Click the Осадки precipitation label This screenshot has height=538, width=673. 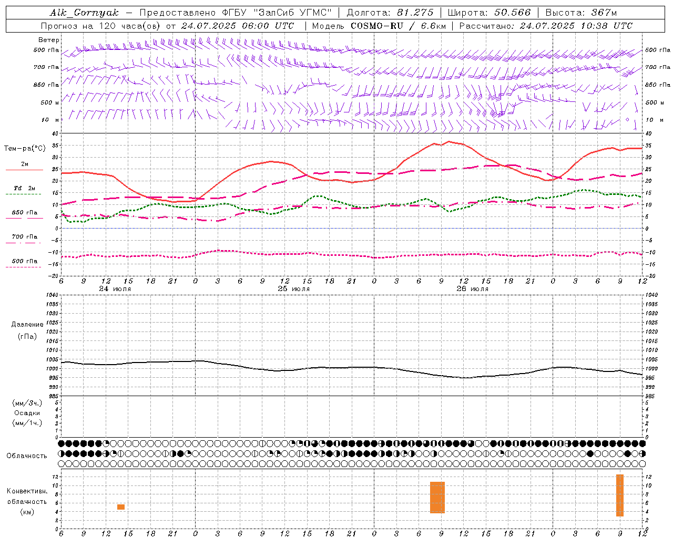pos(27,413)
